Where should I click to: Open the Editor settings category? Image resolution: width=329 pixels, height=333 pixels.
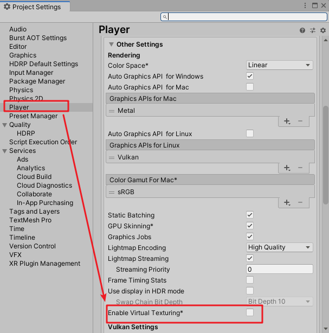(x=18, y=47)
